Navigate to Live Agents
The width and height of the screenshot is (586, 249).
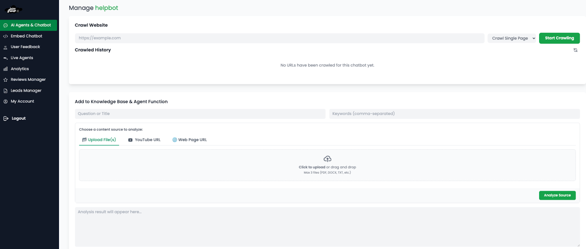pos(22,58)
